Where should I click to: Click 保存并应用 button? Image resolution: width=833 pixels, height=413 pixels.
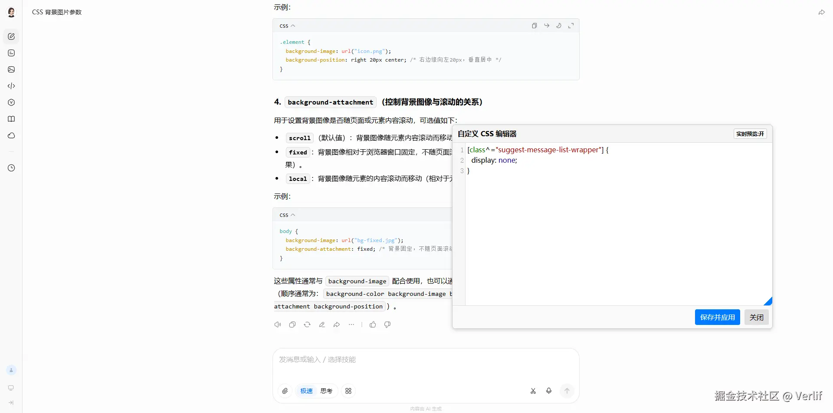coord(717,317)
